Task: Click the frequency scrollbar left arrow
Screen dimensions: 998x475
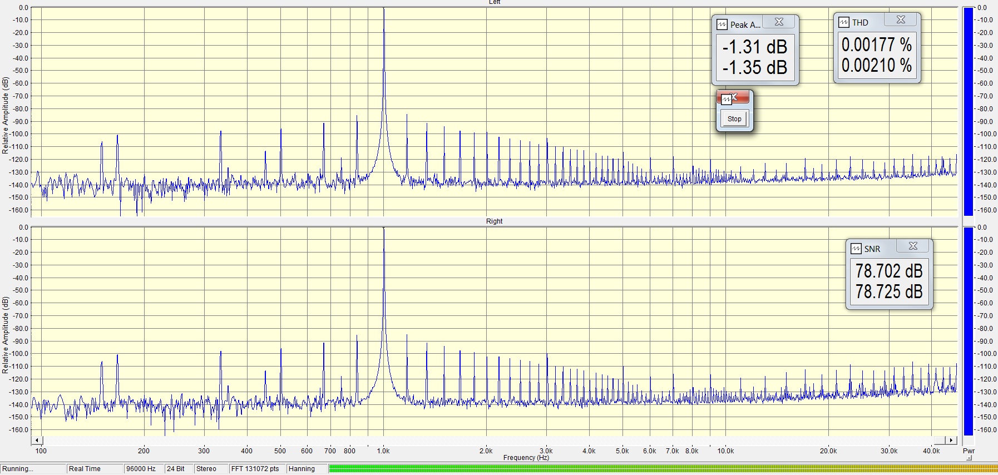Action: coord(38,441)
